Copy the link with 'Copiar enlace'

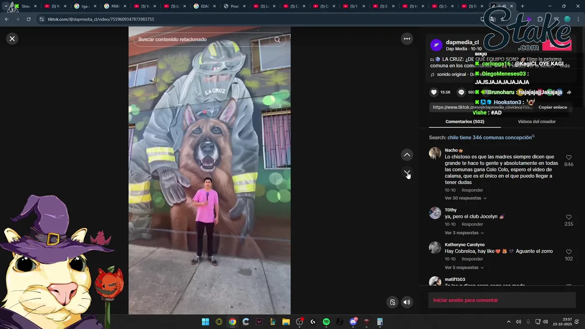coord(553,107)
